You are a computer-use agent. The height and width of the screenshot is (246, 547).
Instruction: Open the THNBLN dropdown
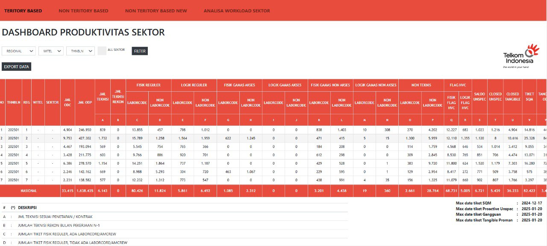[80, 51]
